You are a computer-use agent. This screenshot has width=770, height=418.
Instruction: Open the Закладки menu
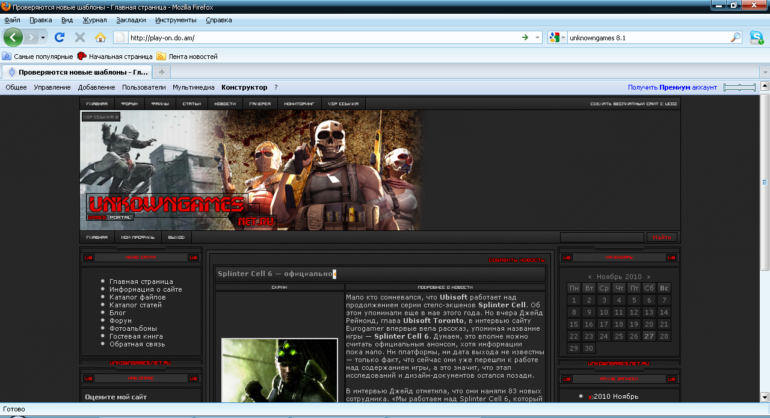pyautogui.click(x=131, y=20)
